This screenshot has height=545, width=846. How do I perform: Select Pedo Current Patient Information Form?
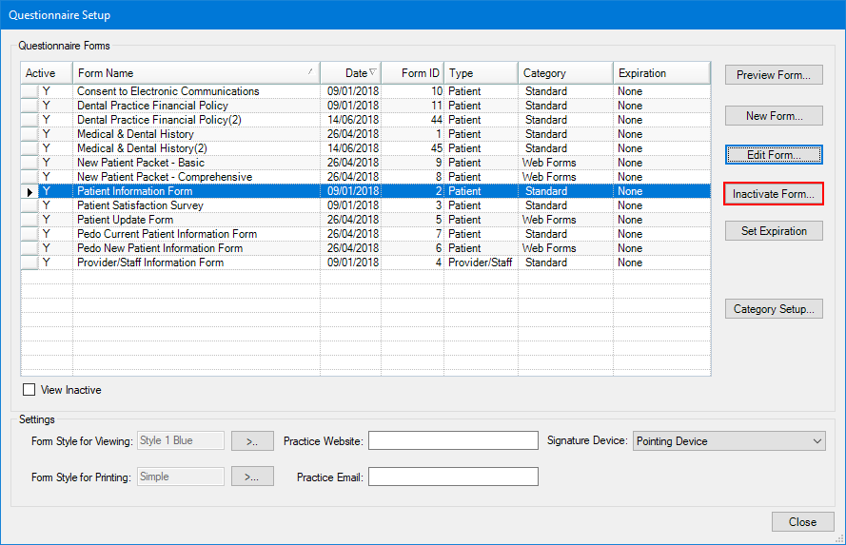click(365, 234)
